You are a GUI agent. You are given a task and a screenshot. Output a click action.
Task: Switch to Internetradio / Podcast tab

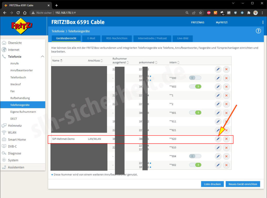click(x=152, y=39)
